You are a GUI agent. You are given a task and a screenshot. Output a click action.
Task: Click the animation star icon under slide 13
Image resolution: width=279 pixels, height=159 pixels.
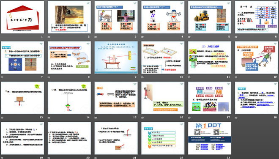2,118
